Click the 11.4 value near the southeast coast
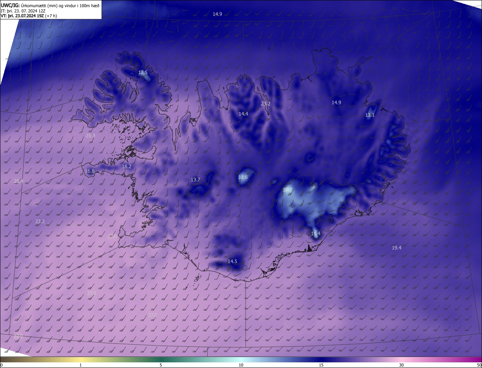This screenshot has width=482, height=368. 316,234
